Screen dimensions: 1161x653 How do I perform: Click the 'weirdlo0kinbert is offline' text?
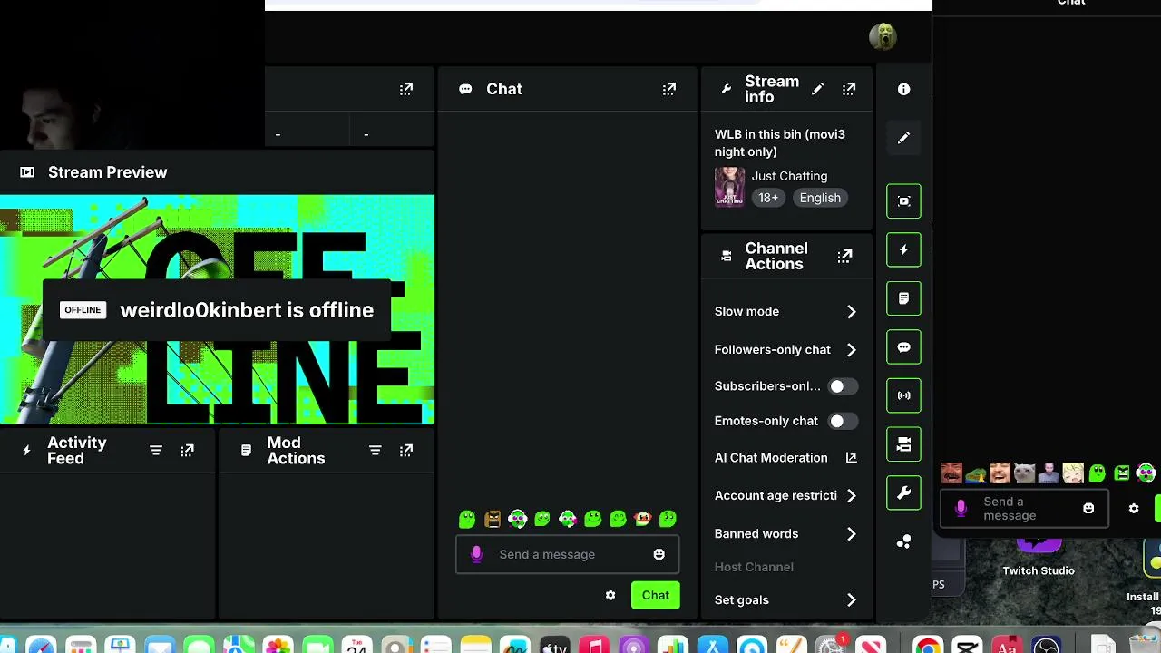coord(247,310)
